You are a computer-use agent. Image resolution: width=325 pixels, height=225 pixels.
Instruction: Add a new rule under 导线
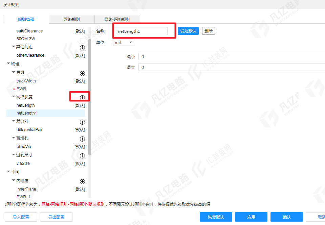click(x=82, y=73)
